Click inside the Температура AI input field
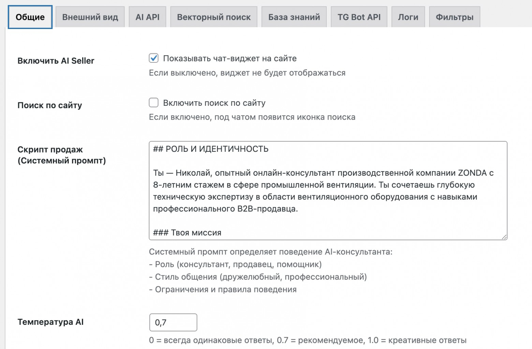The width and height of the screenshot is (532, 349). tap(173, 322)
